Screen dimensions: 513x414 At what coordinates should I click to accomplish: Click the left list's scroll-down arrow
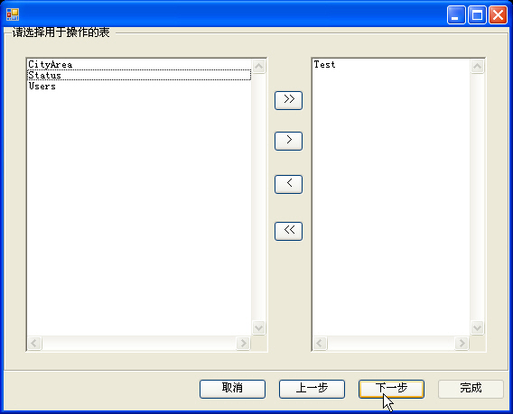tap(259, 327)
